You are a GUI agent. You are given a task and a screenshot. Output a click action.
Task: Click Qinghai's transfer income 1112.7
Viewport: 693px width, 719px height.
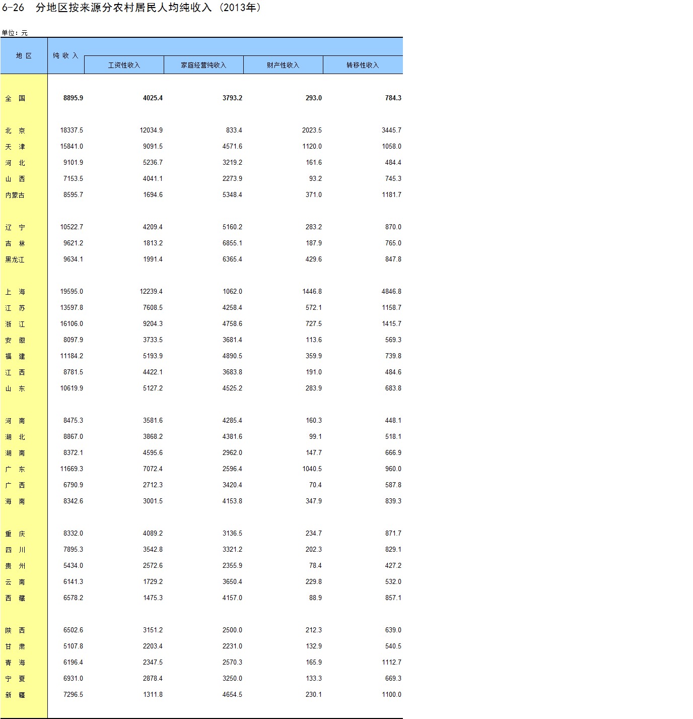pos(391,663)
